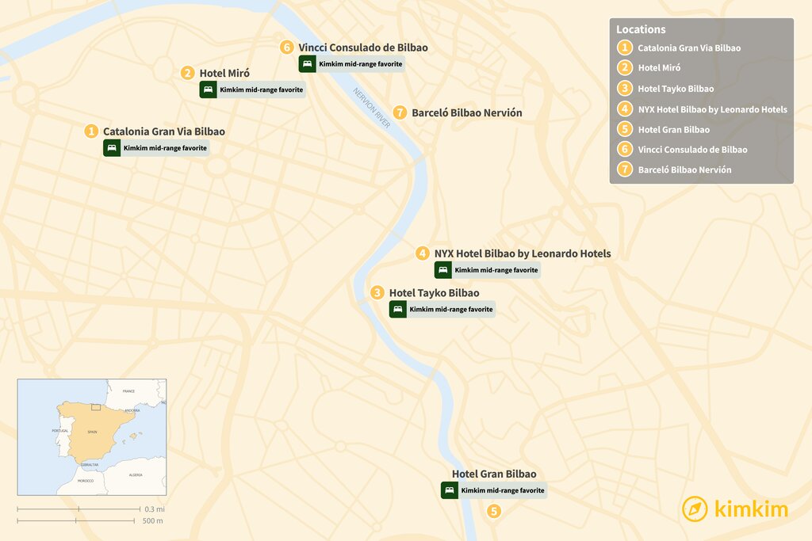
Task: Select Hotel Gran Bilbao in Locations list
Action: [x=673, y=129]
